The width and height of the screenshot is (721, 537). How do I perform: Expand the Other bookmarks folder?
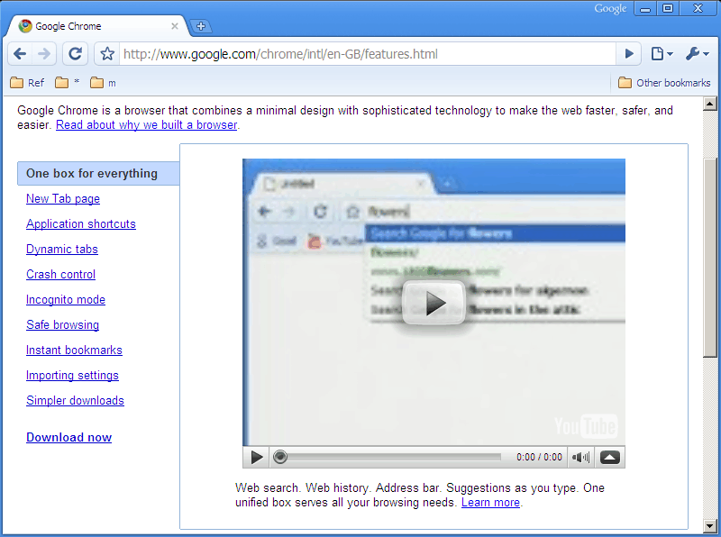[x=664, y=83]
